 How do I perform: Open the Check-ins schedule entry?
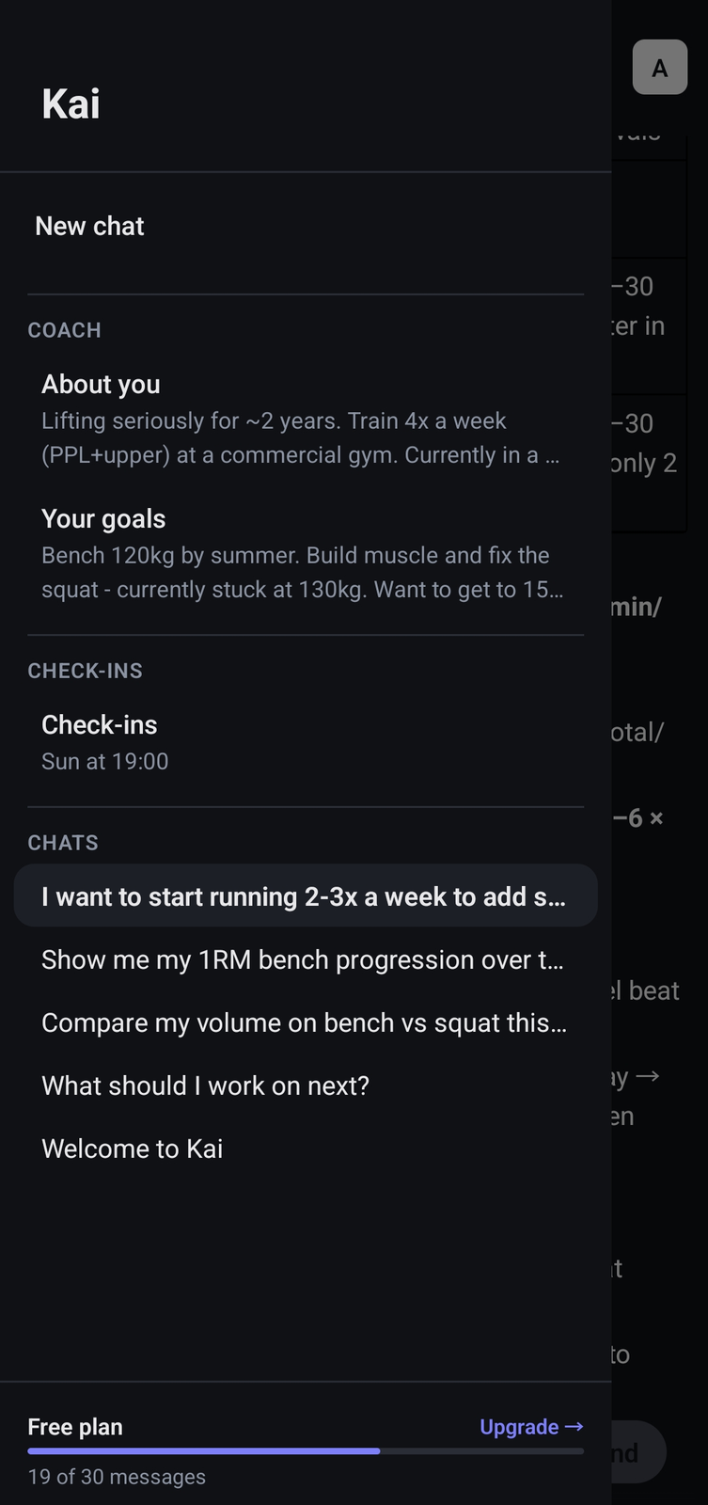pos(99,724)
